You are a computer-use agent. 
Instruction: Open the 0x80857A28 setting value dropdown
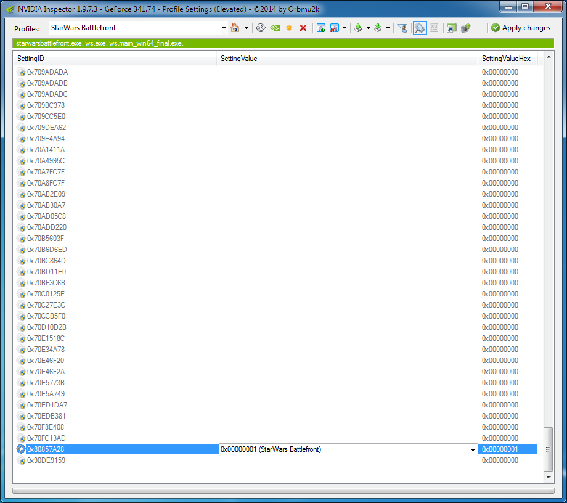coord(473,449)
